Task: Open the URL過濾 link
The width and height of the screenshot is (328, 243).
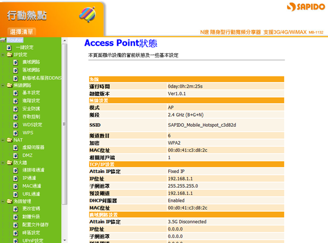Action: 31,194
